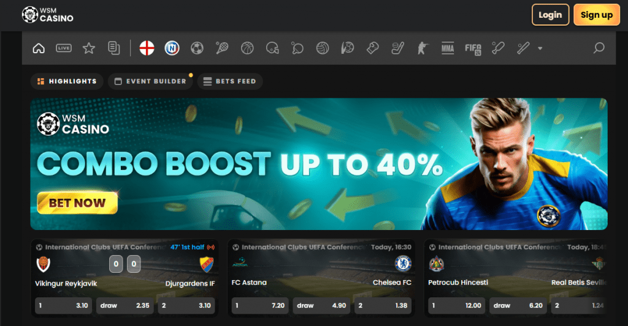Click the WSM Casino header logo
The image size is (628, 326).
tap(48, 15)
